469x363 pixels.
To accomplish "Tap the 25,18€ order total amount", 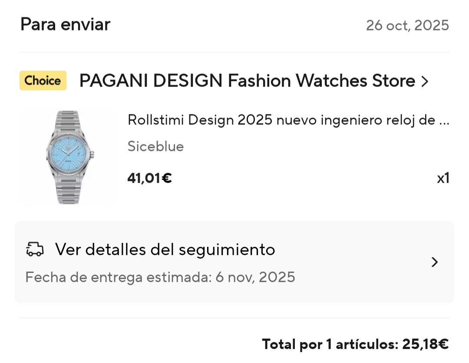I will [425, 345].
